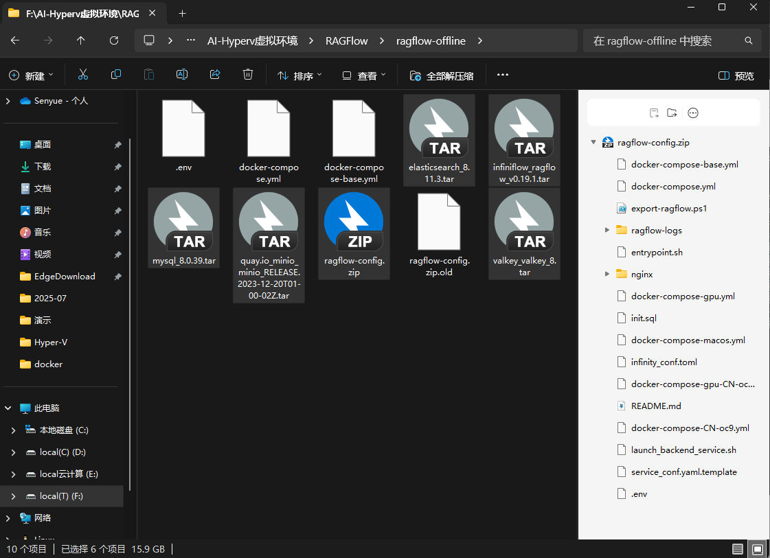
Task: Select service_conf.yaml.template in preview tree
Action: tap(683, 472)
